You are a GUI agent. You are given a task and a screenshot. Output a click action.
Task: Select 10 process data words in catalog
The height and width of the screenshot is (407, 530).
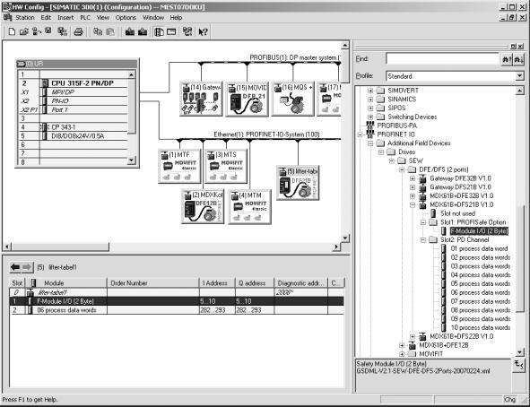[481, 327]
